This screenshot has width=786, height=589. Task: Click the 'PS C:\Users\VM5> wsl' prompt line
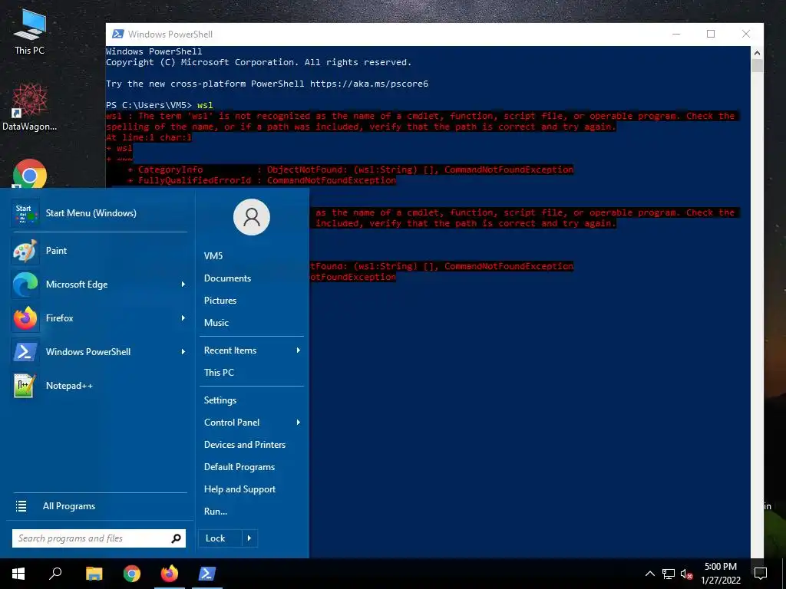pos(160,105)
